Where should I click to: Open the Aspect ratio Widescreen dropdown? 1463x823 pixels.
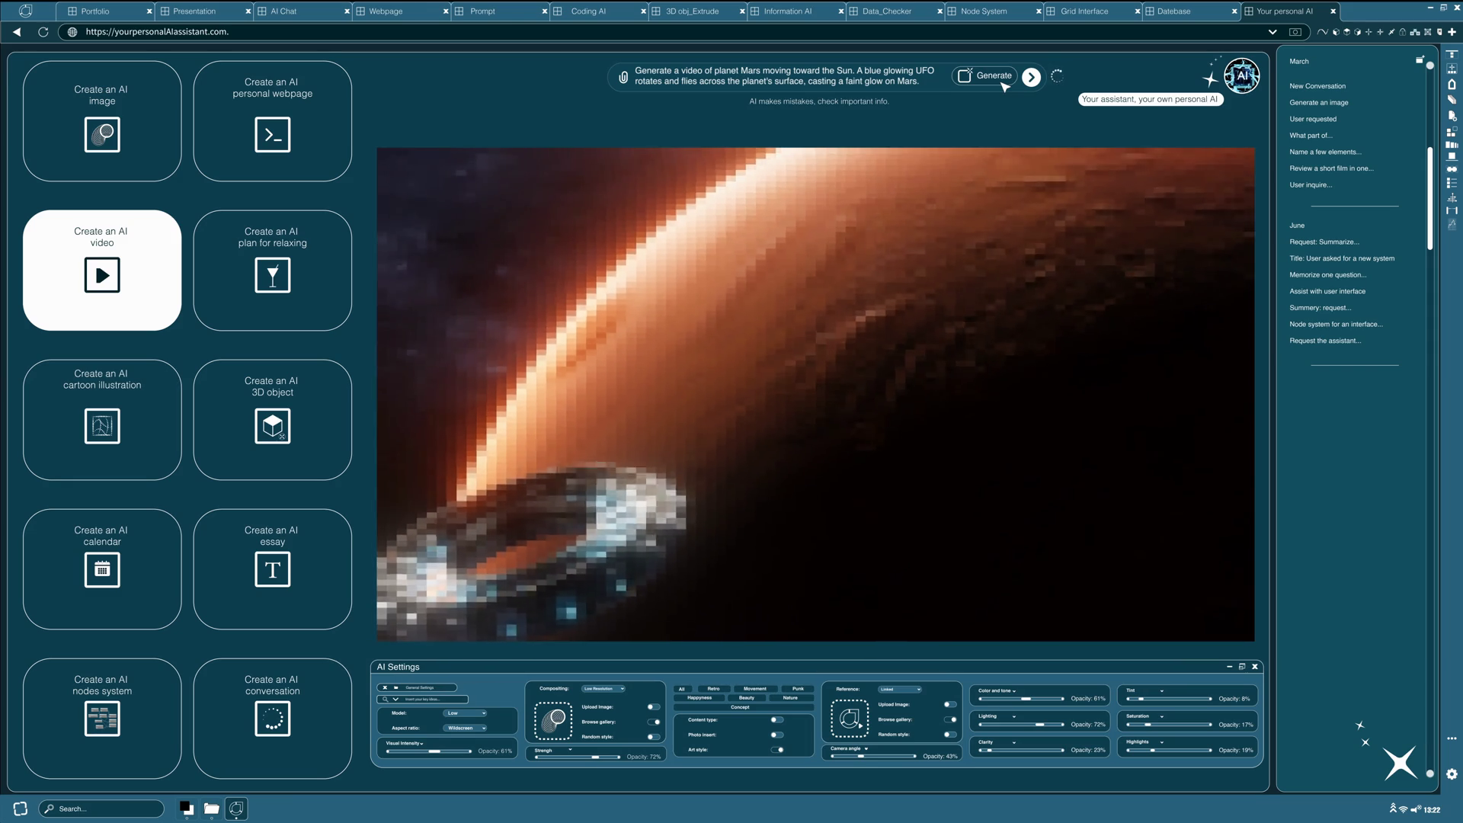(465, 728)
